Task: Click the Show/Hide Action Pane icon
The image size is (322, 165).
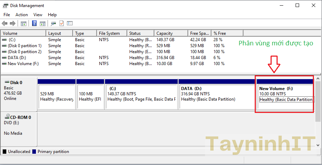Action: click(43, 24)
